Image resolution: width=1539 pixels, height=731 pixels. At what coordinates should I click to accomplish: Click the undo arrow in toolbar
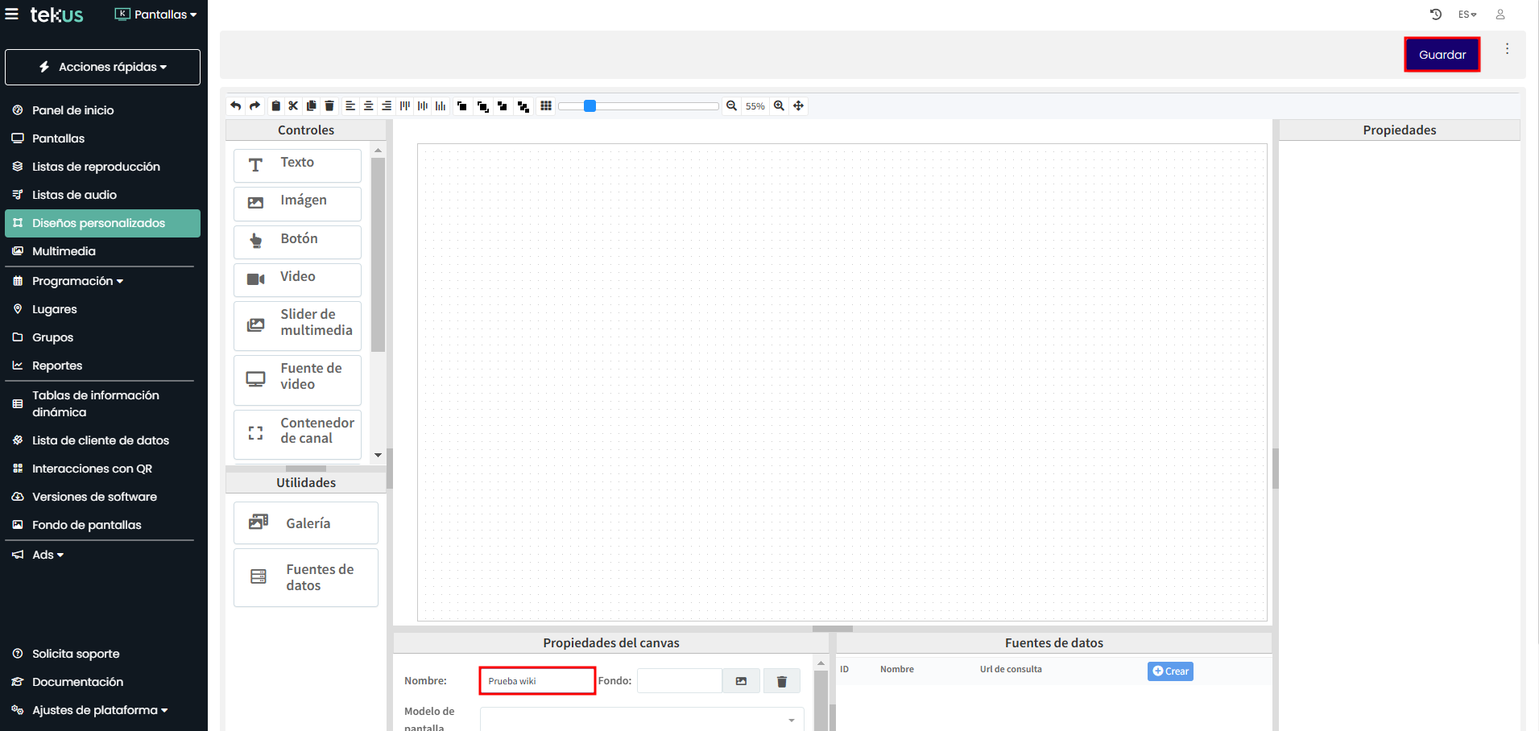235,105
